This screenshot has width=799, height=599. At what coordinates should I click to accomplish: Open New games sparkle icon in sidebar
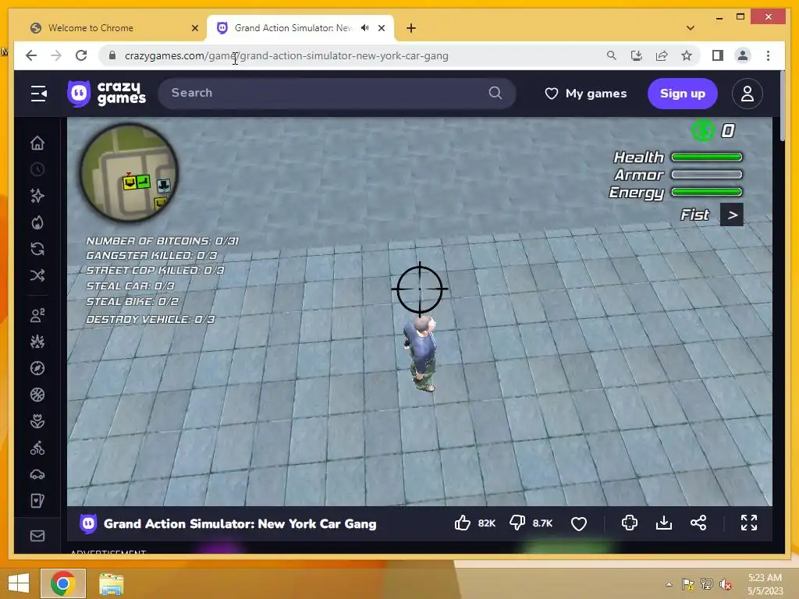coord(37,196)
